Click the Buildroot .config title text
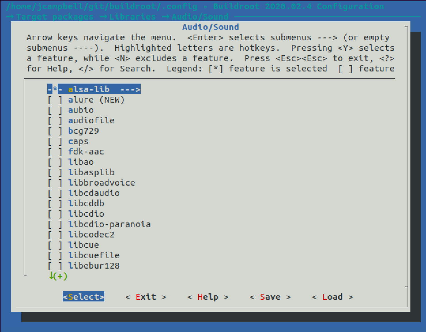Viewport: 426px width, 332px height. [x=195, y=6]
